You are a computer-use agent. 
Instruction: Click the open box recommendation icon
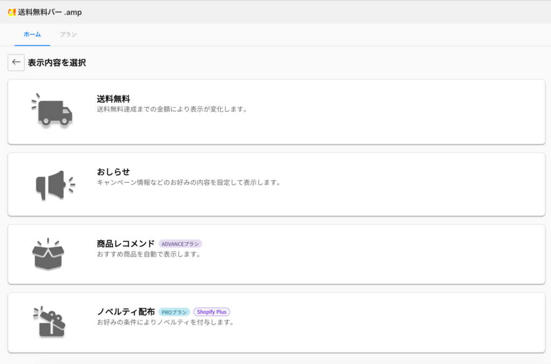pyautogui.click(x=48, y=254)
